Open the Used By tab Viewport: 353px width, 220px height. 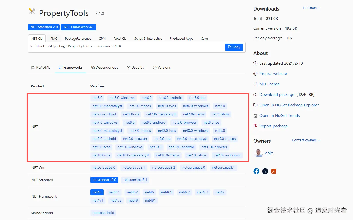pyautogui.click(x=135, y=67)
